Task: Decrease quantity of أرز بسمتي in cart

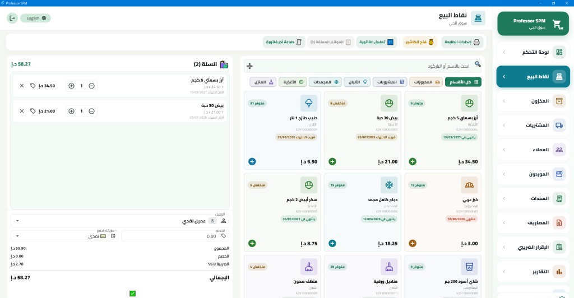Action: (x=92, y=86)
